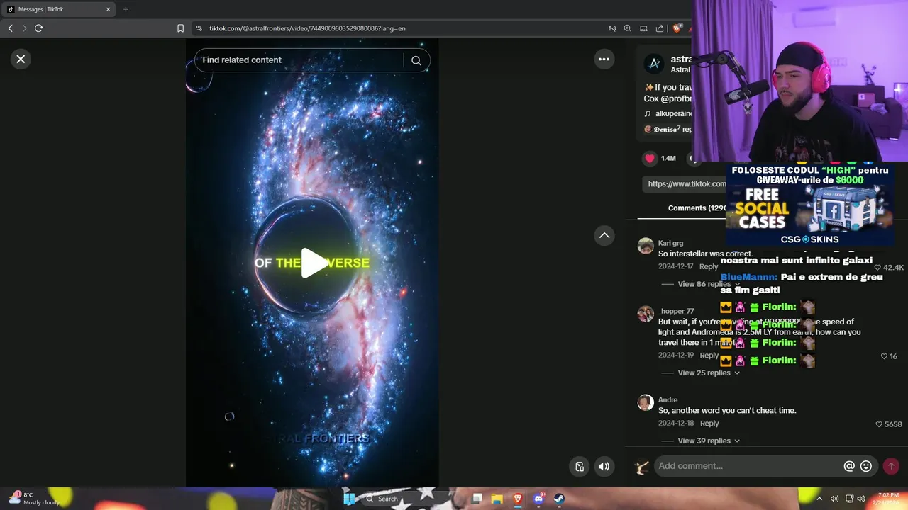Image resolution: width=908 pixels, height=510 pixels.
Task: Click the Add comment text field
Action: [x=748, y=466]
